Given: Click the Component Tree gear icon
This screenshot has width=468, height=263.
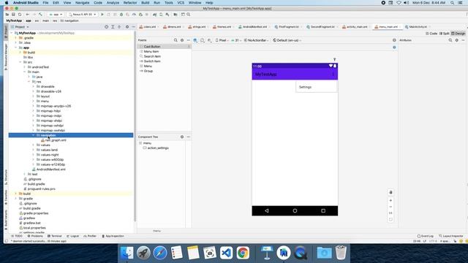Looking at the screenshot, I should coord(182,137).
